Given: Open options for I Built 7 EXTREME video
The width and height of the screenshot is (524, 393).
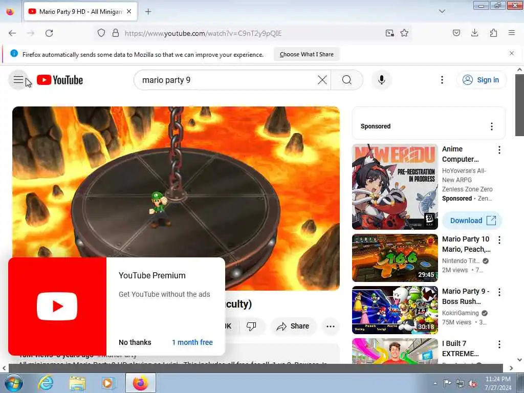Looking at the screenshot, I should (x=499, y=344).
